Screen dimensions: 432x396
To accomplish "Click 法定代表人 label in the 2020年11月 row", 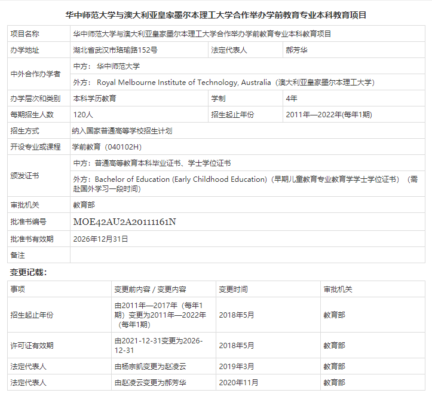I will pyautogui.click(x=28, y=382).
